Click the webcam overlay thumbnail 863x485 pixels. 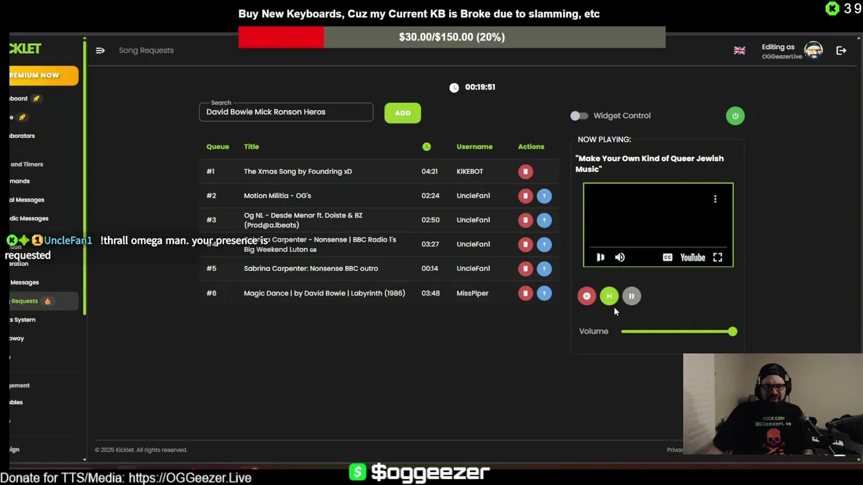pos(773,404)
